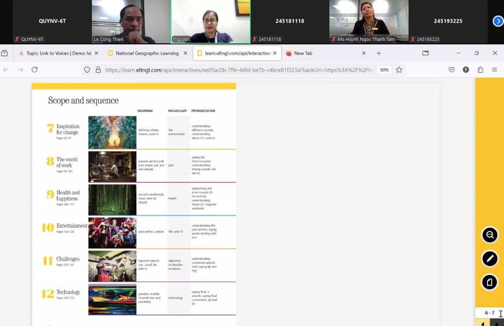The width and height of the screenshot is (504, 326).
Task: Go to previous page with left arrow
Action: (x=483, y=323)
